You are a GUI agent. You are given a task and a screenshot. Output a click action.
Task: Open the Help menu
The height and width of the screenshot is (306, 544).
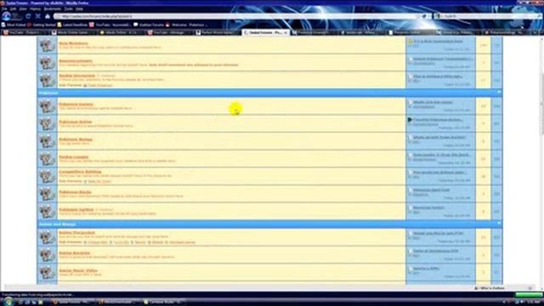tap(79, 8)
